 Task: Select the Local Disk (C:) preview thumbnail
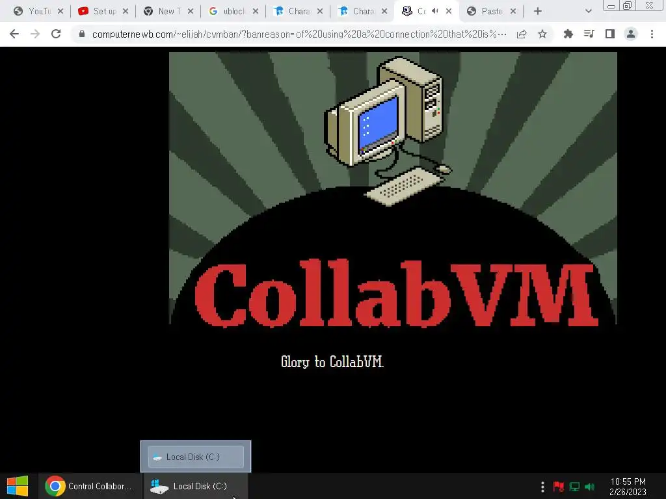pos(196,457)
